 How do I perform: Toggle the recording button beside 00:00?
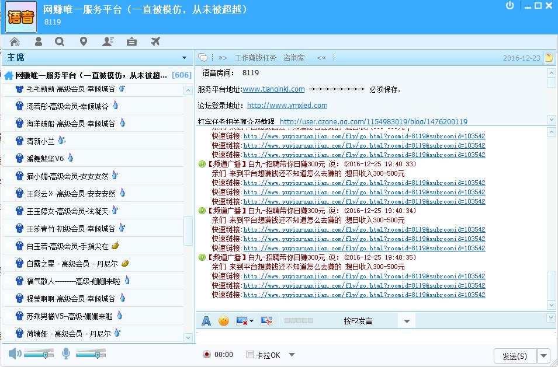207,354
